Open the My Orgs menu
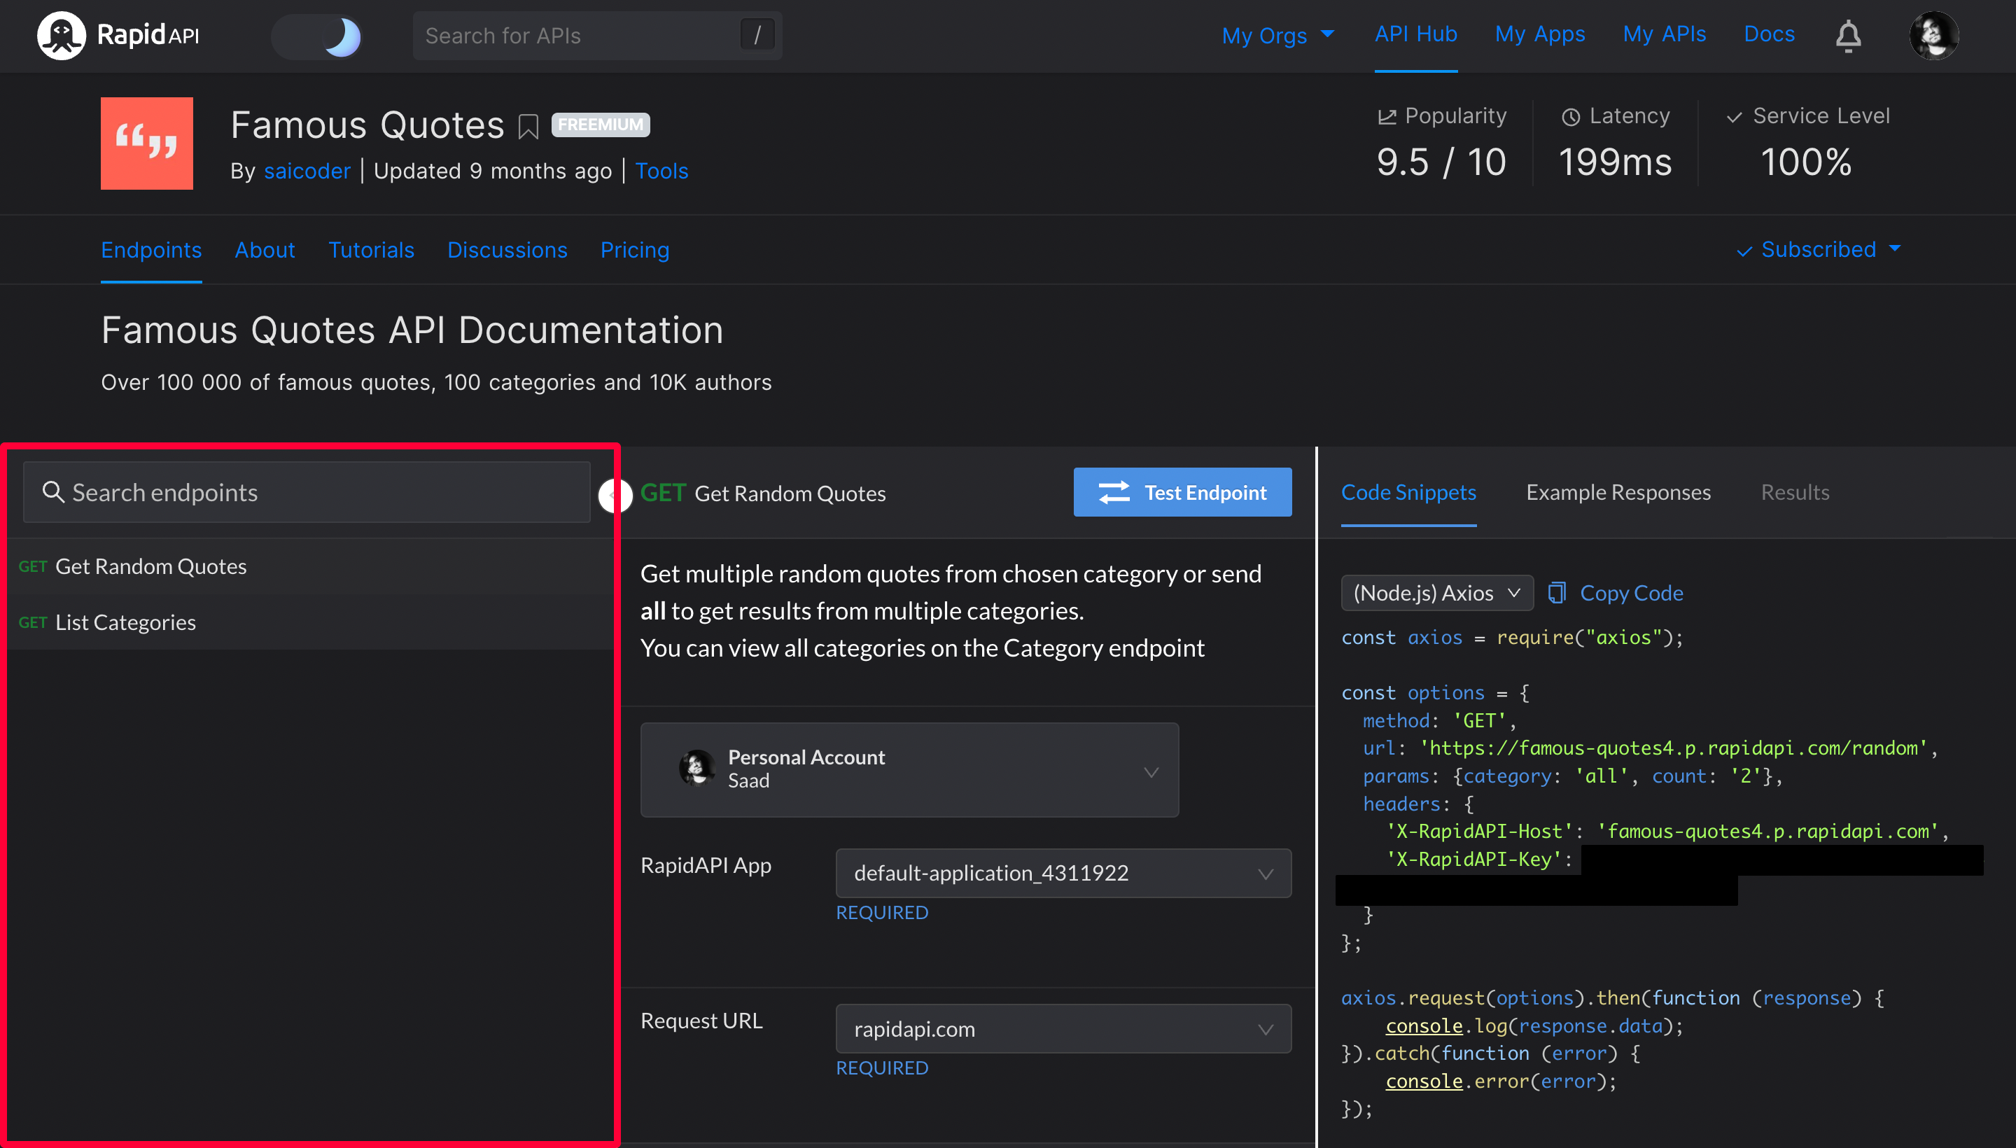This screenshot has width=2016, height=1148. point(1277,36)
